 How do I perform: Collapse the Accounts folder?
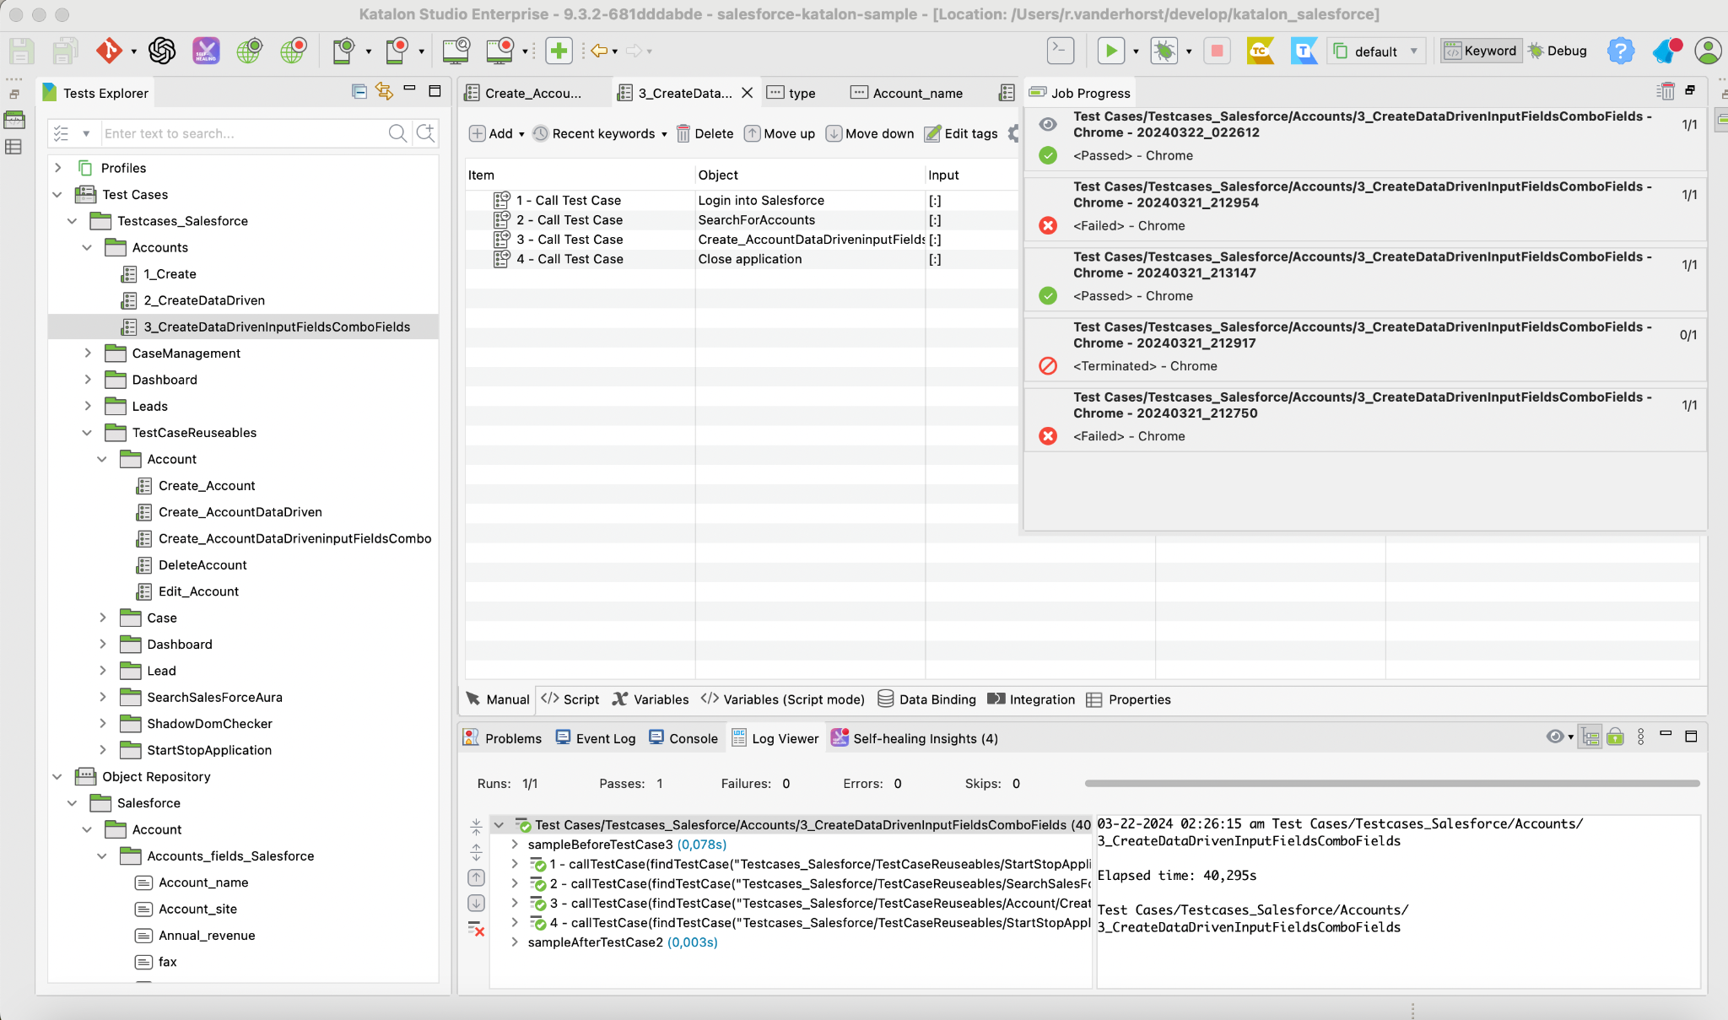click(87, 247)
